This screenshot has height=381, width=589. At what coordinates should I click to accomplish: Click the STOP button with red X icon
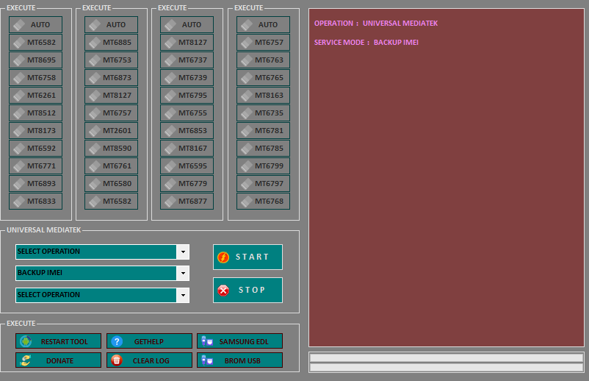tap(247, 290)
